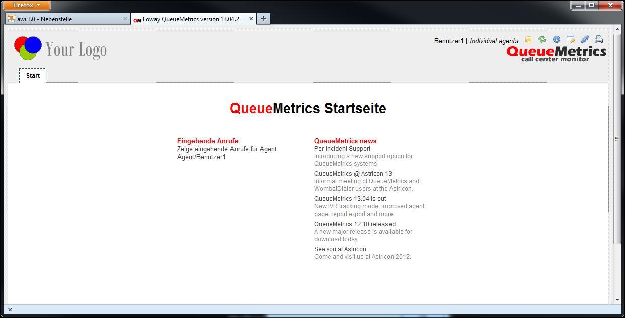625x318 pixels.
Task: Click the blue plug logoff icon
Action: coord(585,39)
